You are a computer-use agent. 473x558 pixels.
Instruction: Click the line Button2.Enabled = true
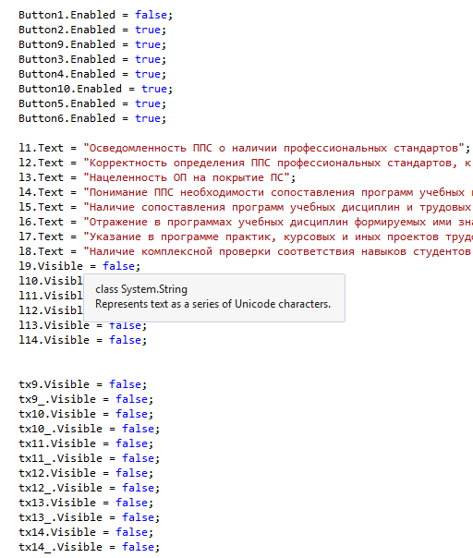point(92,30)
